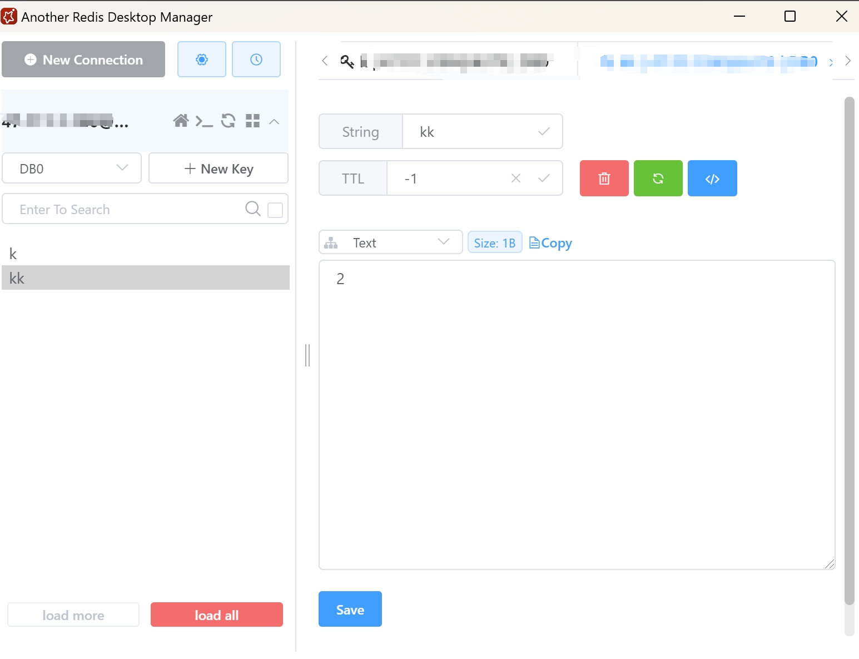Click inside the value text area
The height and width of the screenshot is (659, 859).
[577, 415]
